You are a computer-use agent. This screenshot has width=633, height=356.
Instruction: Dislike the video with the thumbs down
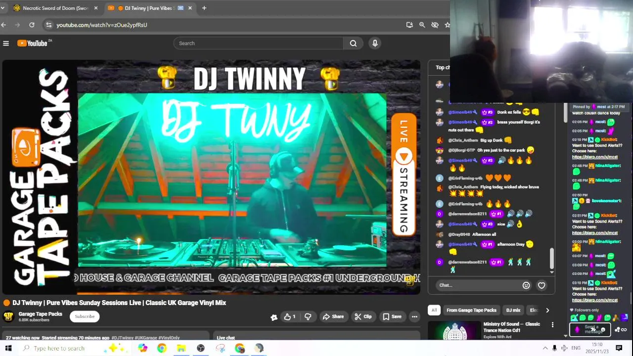coord(308,316)
